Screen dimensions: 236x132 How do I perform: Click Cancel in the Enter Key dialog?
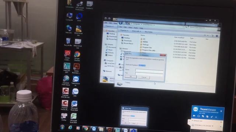[x=144, y=77]
